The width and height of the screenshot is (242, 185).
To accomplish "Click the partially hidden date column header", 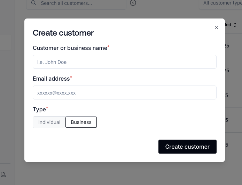I will (228, 25).
